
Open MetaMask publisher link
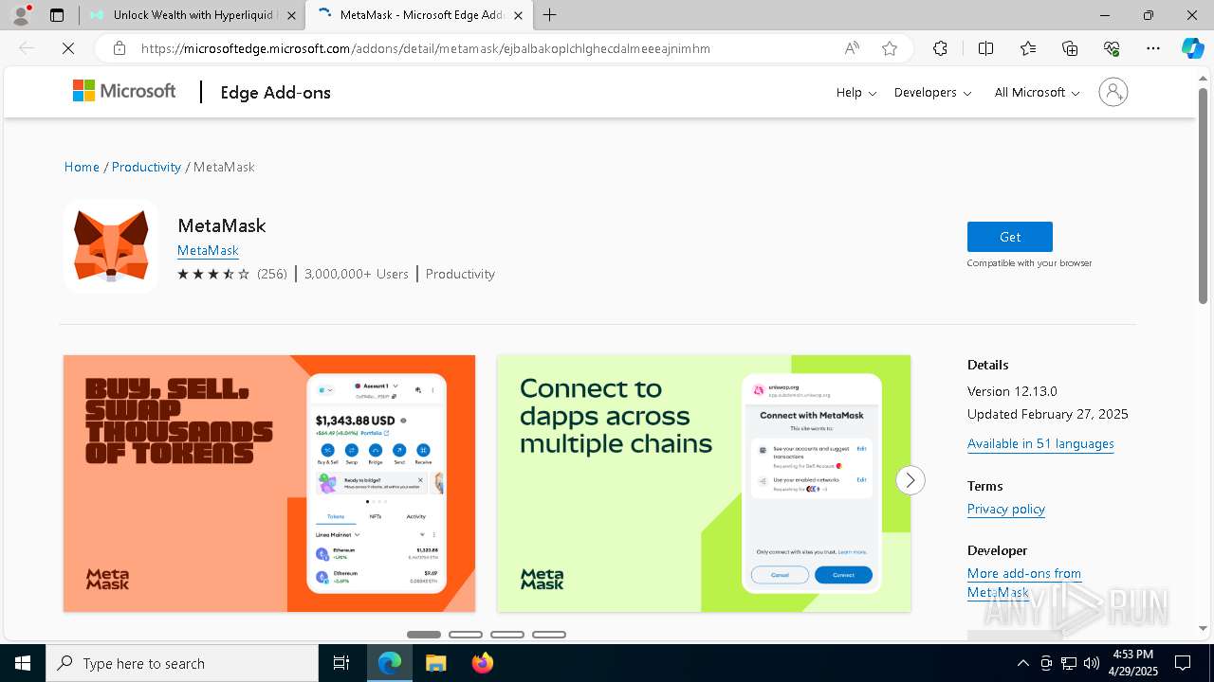click(x=208, y=250)
